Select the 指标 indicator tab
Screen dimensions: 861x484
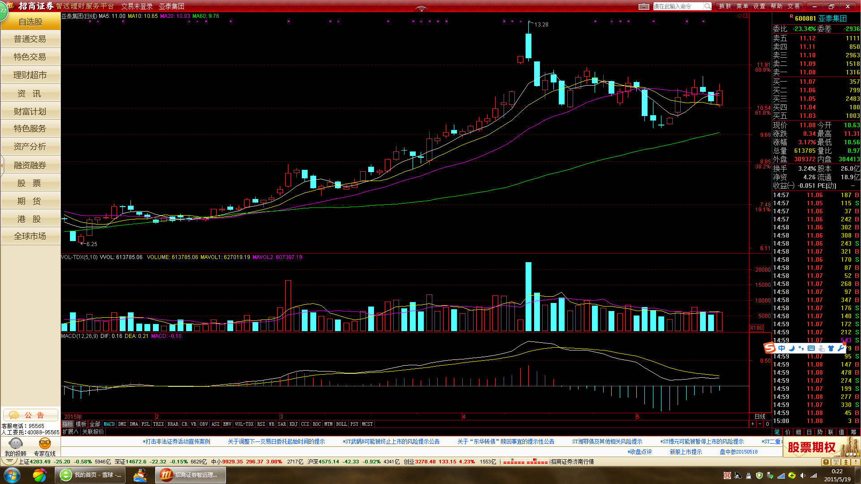[x=67, y=424]
